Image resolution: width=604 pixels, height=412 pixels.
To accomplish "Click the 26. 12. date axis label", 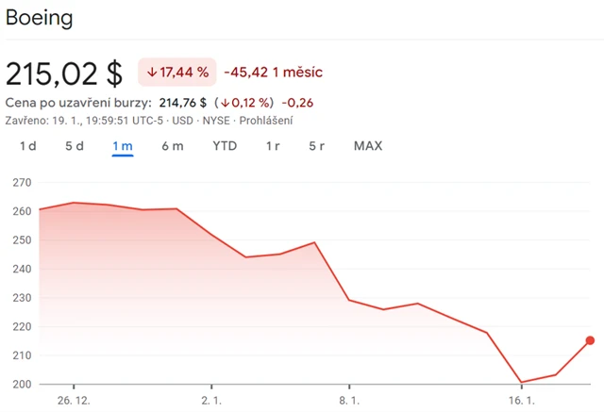I will click(73, 400).
